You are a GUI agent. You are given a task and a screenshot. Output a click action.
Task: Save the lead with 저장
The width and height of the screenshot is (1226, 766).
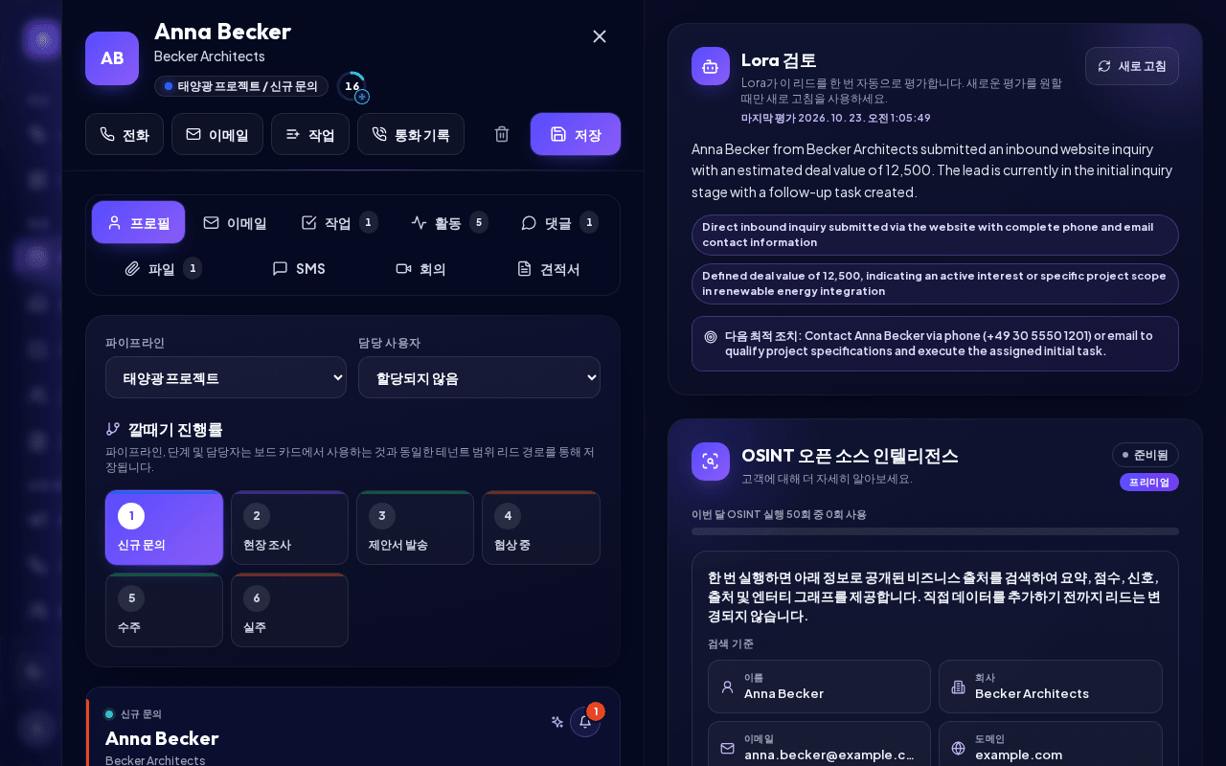[x=576, y=134]
